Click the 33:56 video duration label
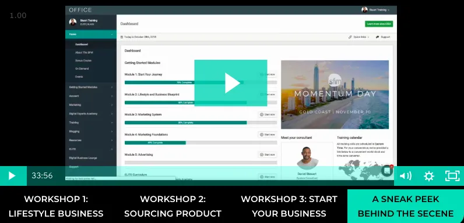 (42, 176)
